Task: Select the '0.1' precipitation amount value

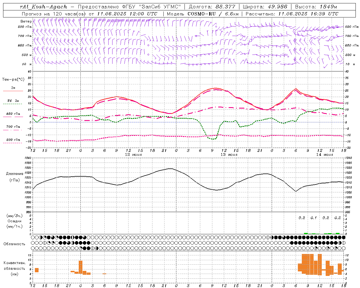Action: click(x=314, y=218)
